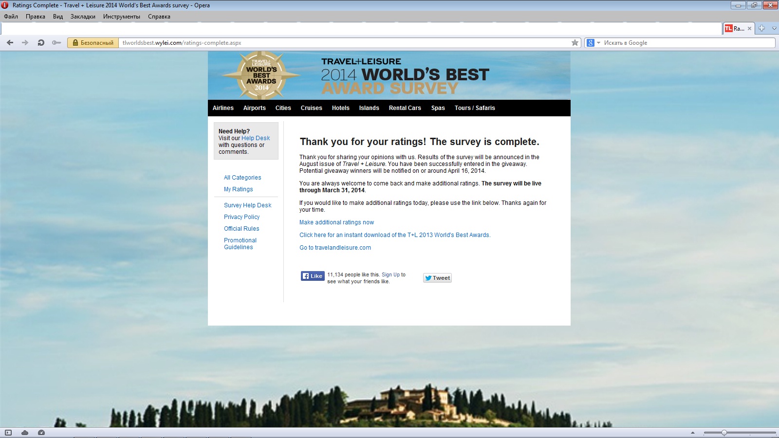Open Promotional Guidelines link

240,244
